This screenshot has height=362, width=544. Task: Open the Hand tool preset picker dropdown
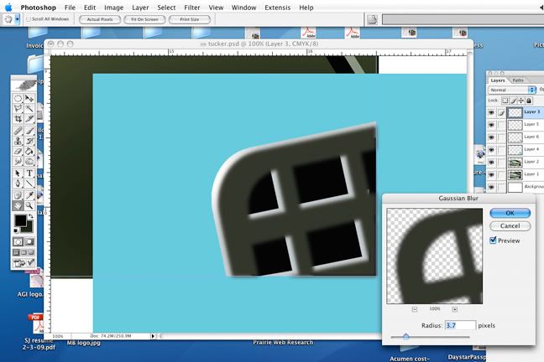(17, 19)
